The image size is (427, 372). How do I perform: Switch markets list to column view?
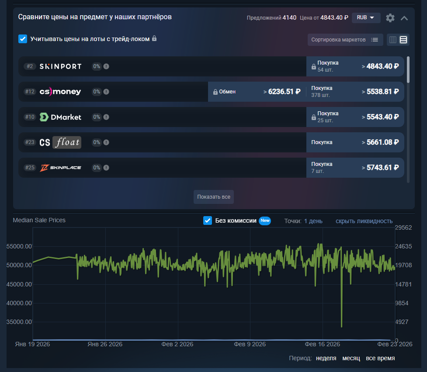pyautogui.click(x=392, y=40)
